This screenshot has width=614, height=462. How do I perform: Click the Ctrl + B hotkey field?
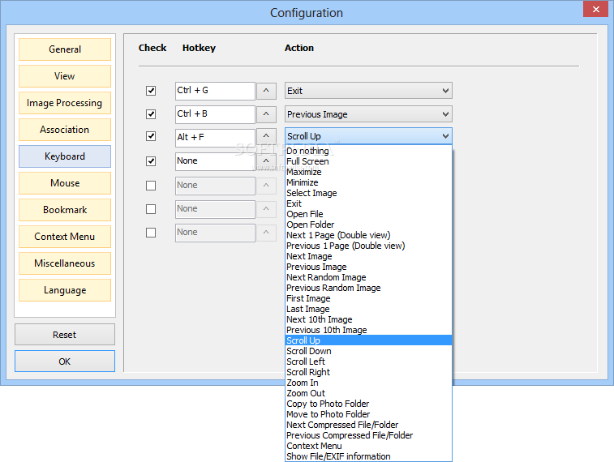coord(215,114)
